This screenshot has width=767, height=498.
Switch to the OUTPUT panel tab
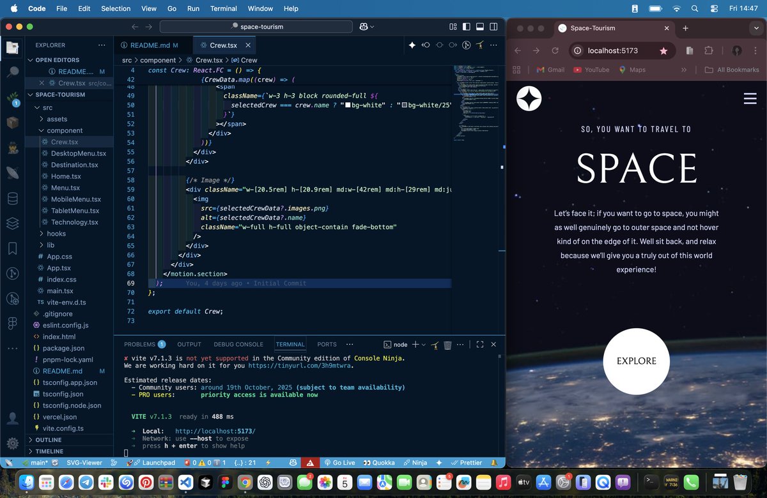point(189,344)
